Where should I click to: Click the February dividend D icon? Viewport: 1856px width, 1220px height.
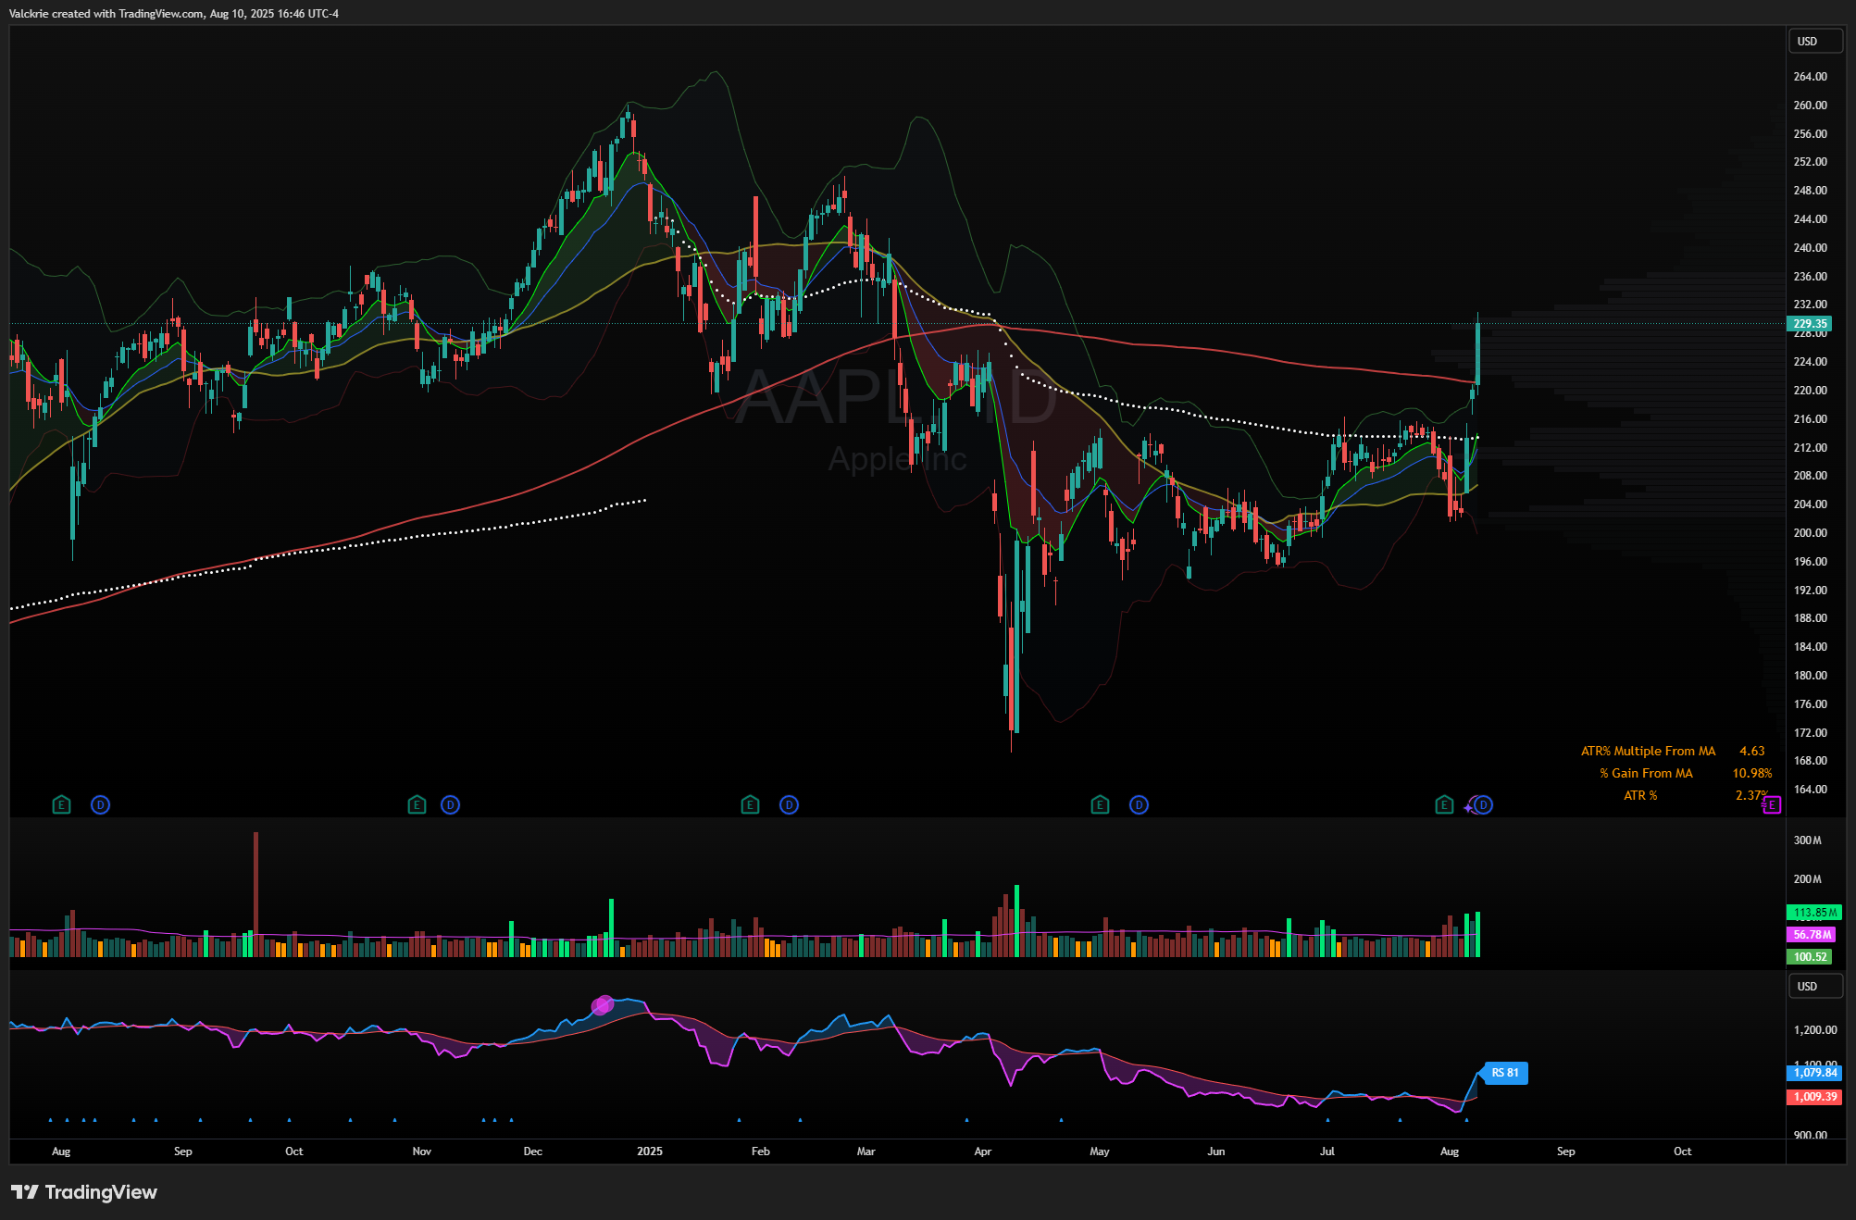[789, 805]
